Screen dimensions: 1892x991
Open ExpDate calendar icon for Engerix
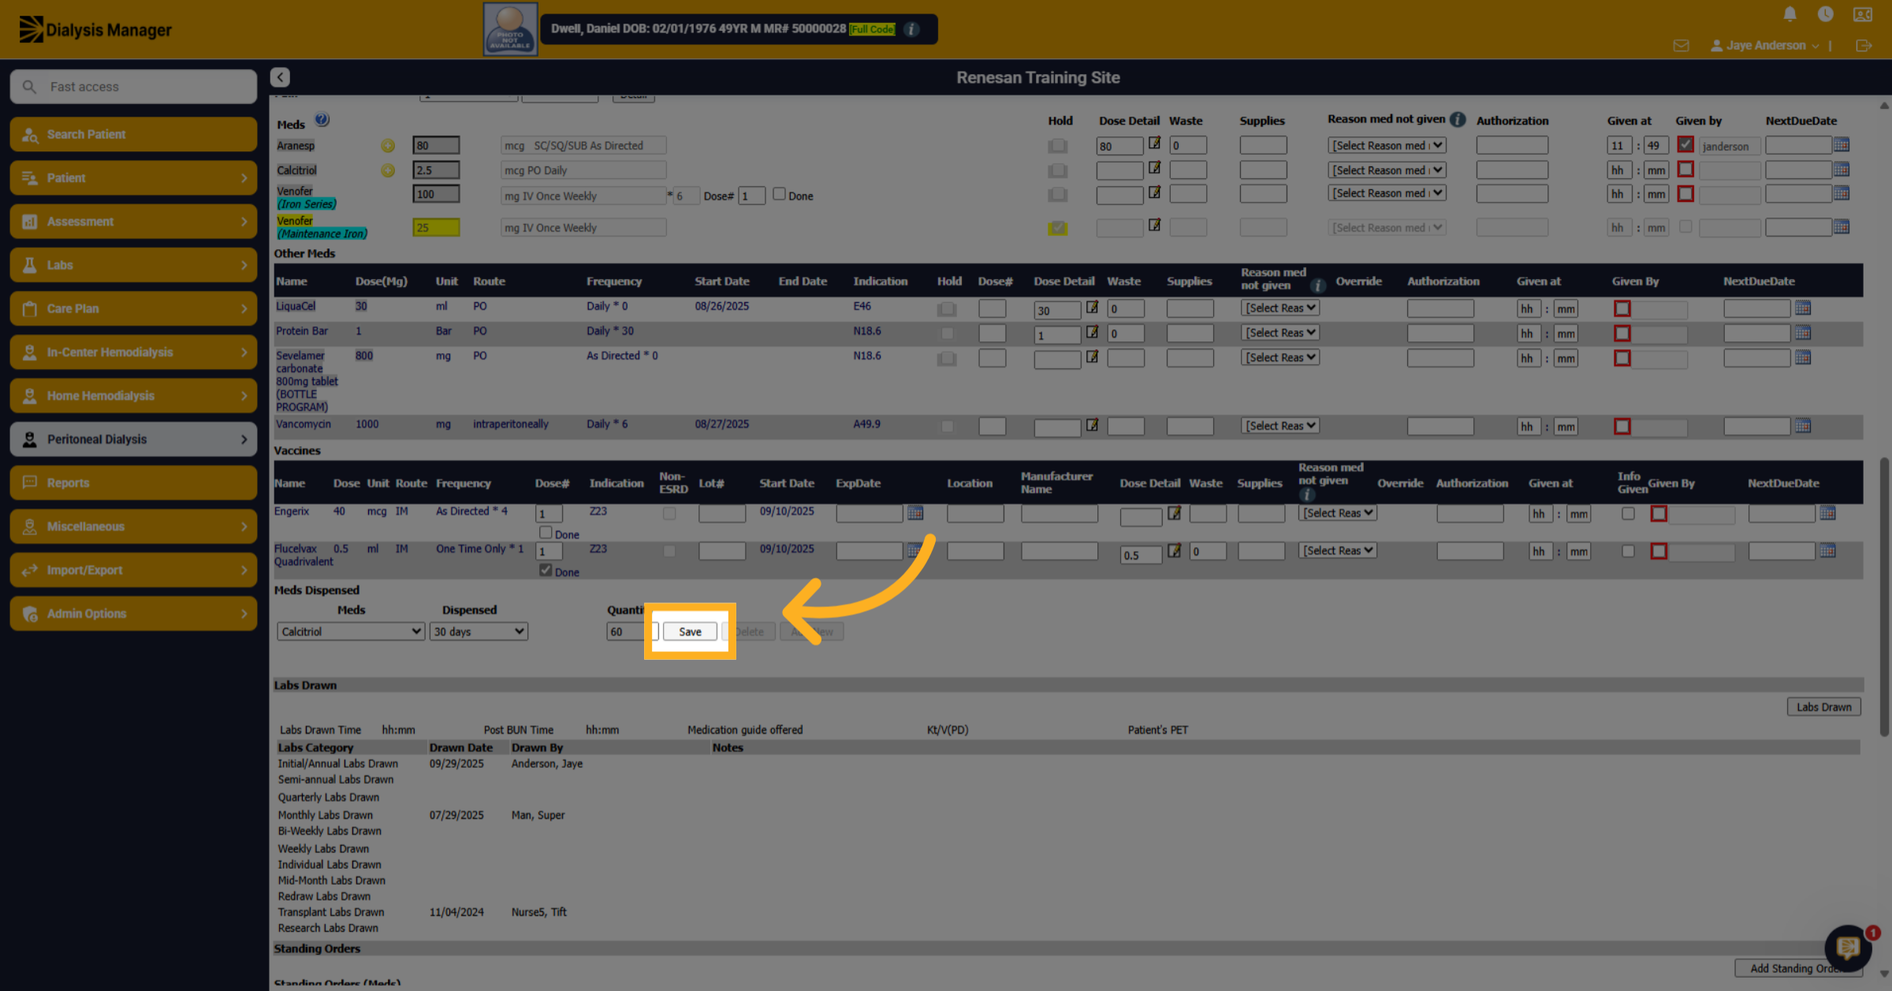click(914, 513)
